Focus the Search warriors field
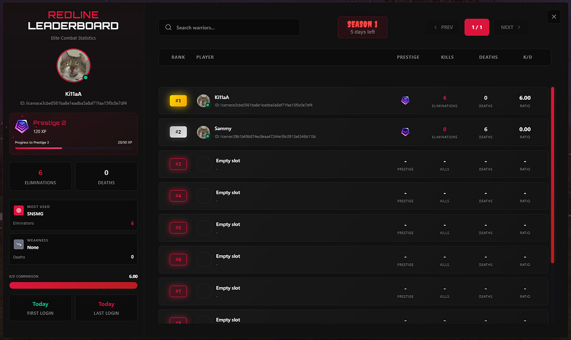 tap(229, 27)
